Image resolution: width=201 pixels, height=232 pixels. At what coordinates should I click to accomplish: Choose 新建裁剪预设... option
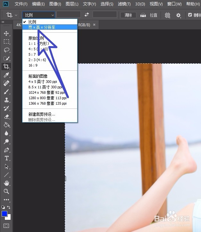50,114
